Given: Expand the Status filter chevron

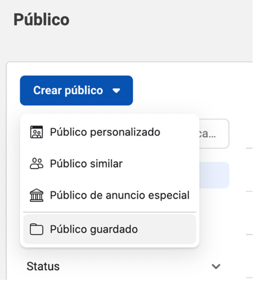Looking at the screenshot, I should pos(216,266).
